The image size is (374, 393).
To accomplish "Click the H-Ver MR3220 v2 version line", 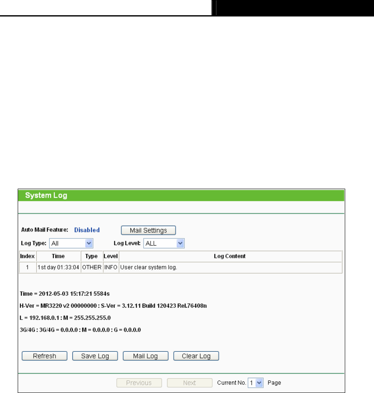I will [x=113, y=306].
